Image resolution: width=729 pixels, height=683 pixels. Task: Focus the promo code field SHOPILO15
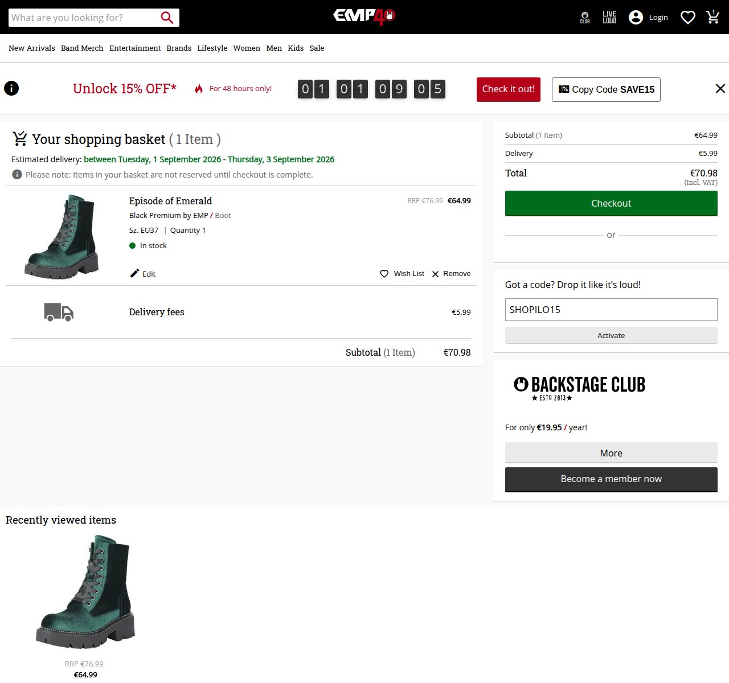coord(611,310)
